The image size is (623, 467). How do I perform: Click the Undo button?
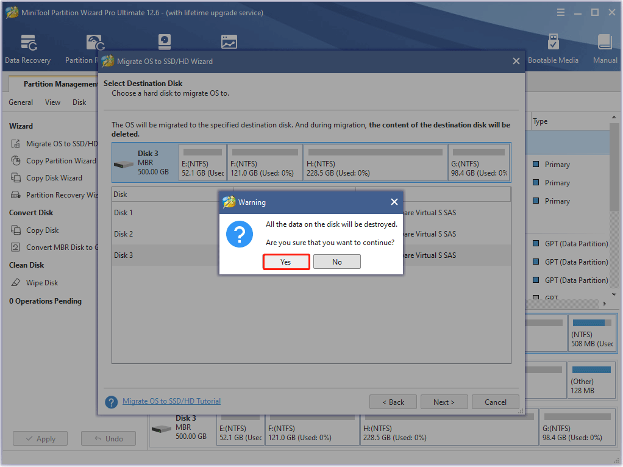coord(109,438)
